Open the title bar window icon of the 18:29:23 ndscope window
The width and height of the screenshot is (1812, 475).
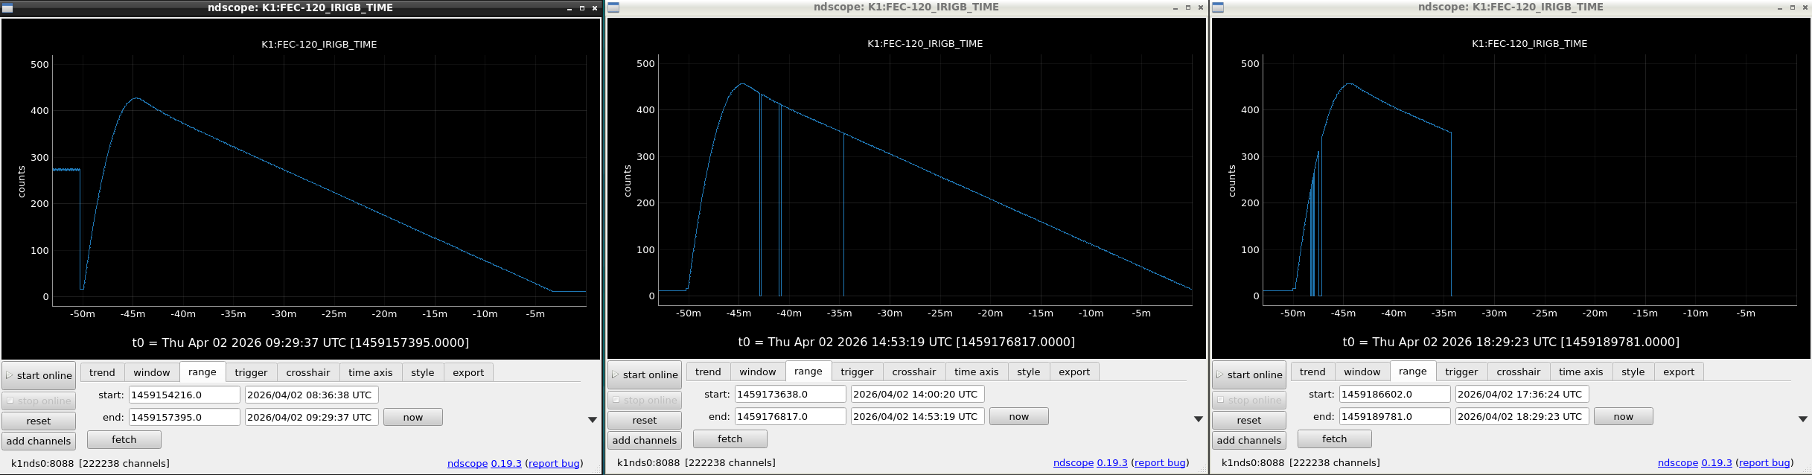point(1218,7)
